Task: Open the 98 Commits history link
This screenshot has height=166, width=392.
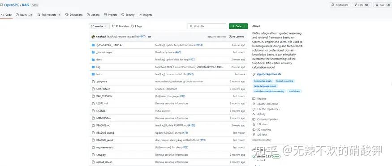Action: [237, 37]
